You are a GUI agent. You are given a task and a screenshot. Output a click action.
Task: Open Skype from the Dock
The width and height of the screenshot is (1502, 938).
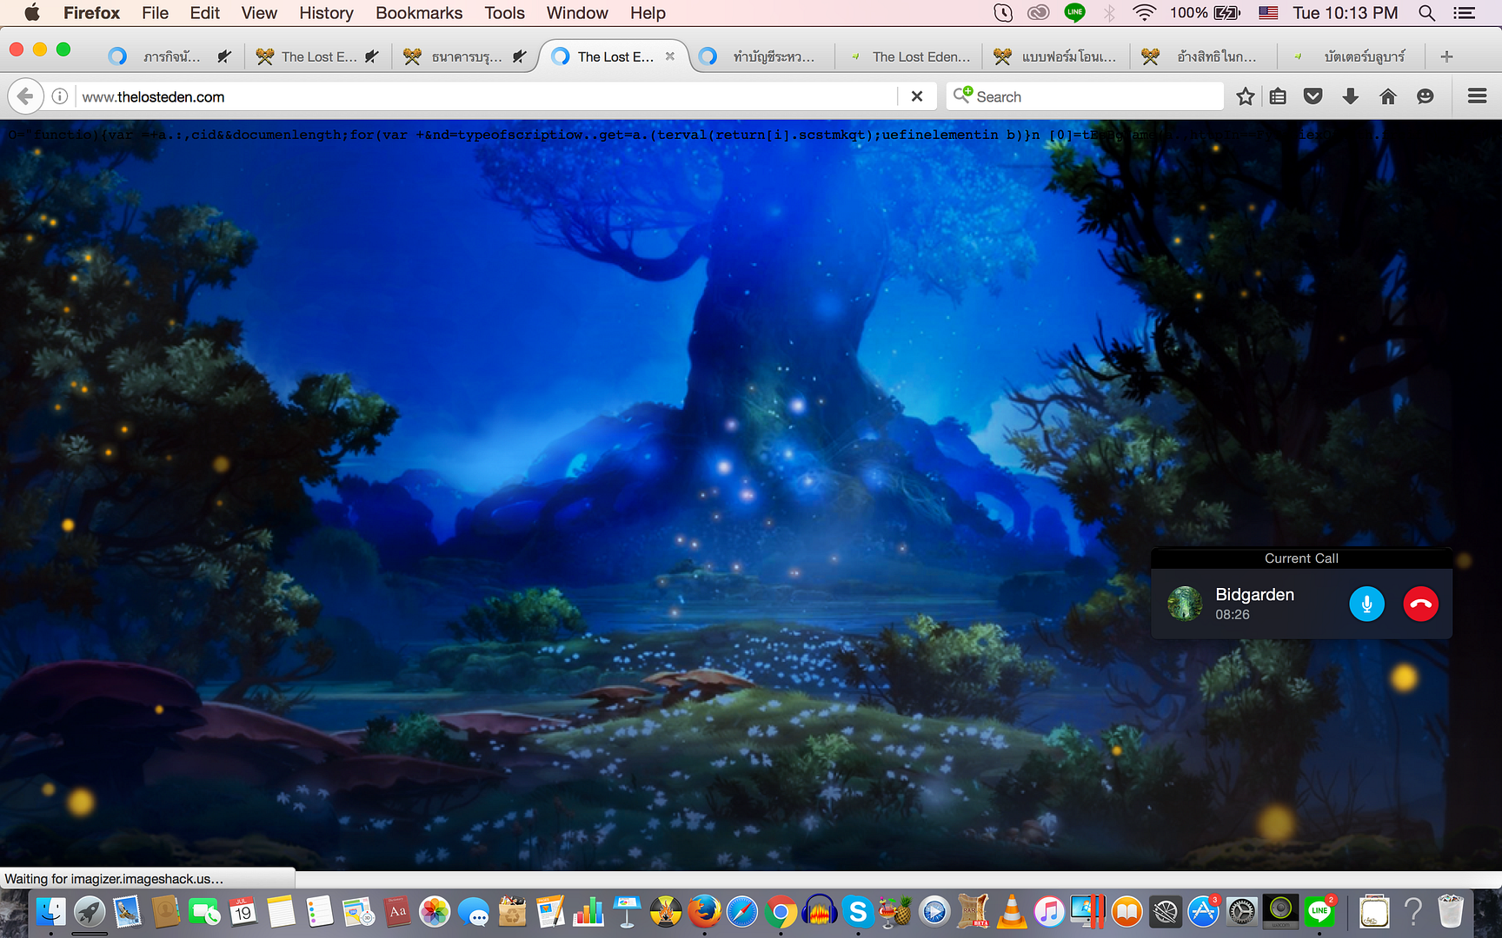(x=858, y=912)
